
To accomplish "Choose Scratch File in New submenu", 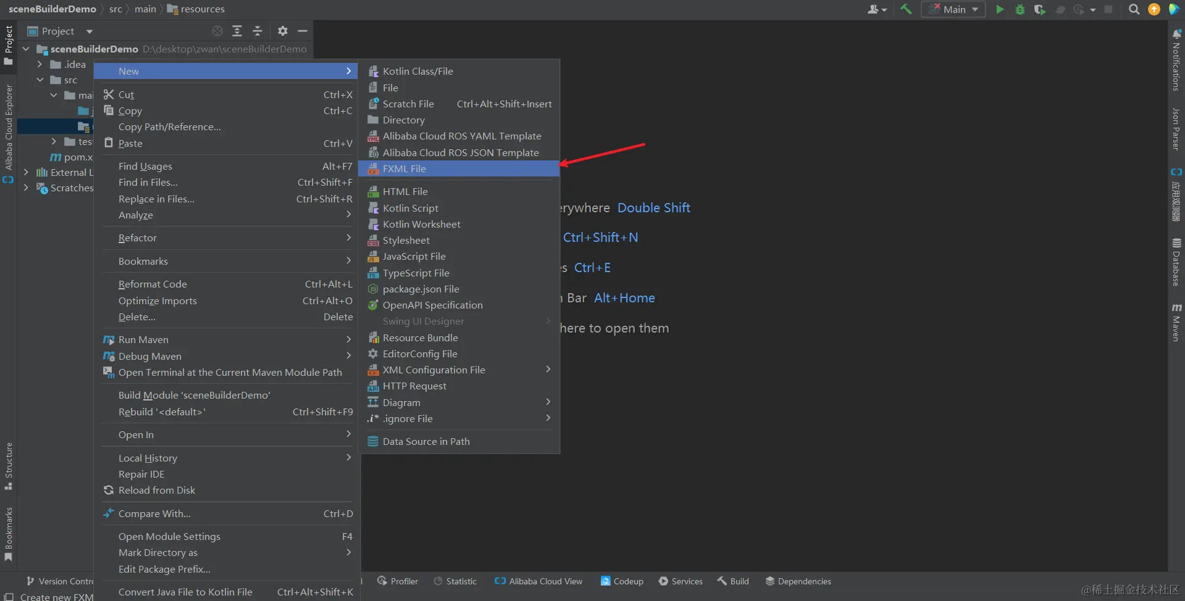I will pyautogui.click(x=459, y=104).
